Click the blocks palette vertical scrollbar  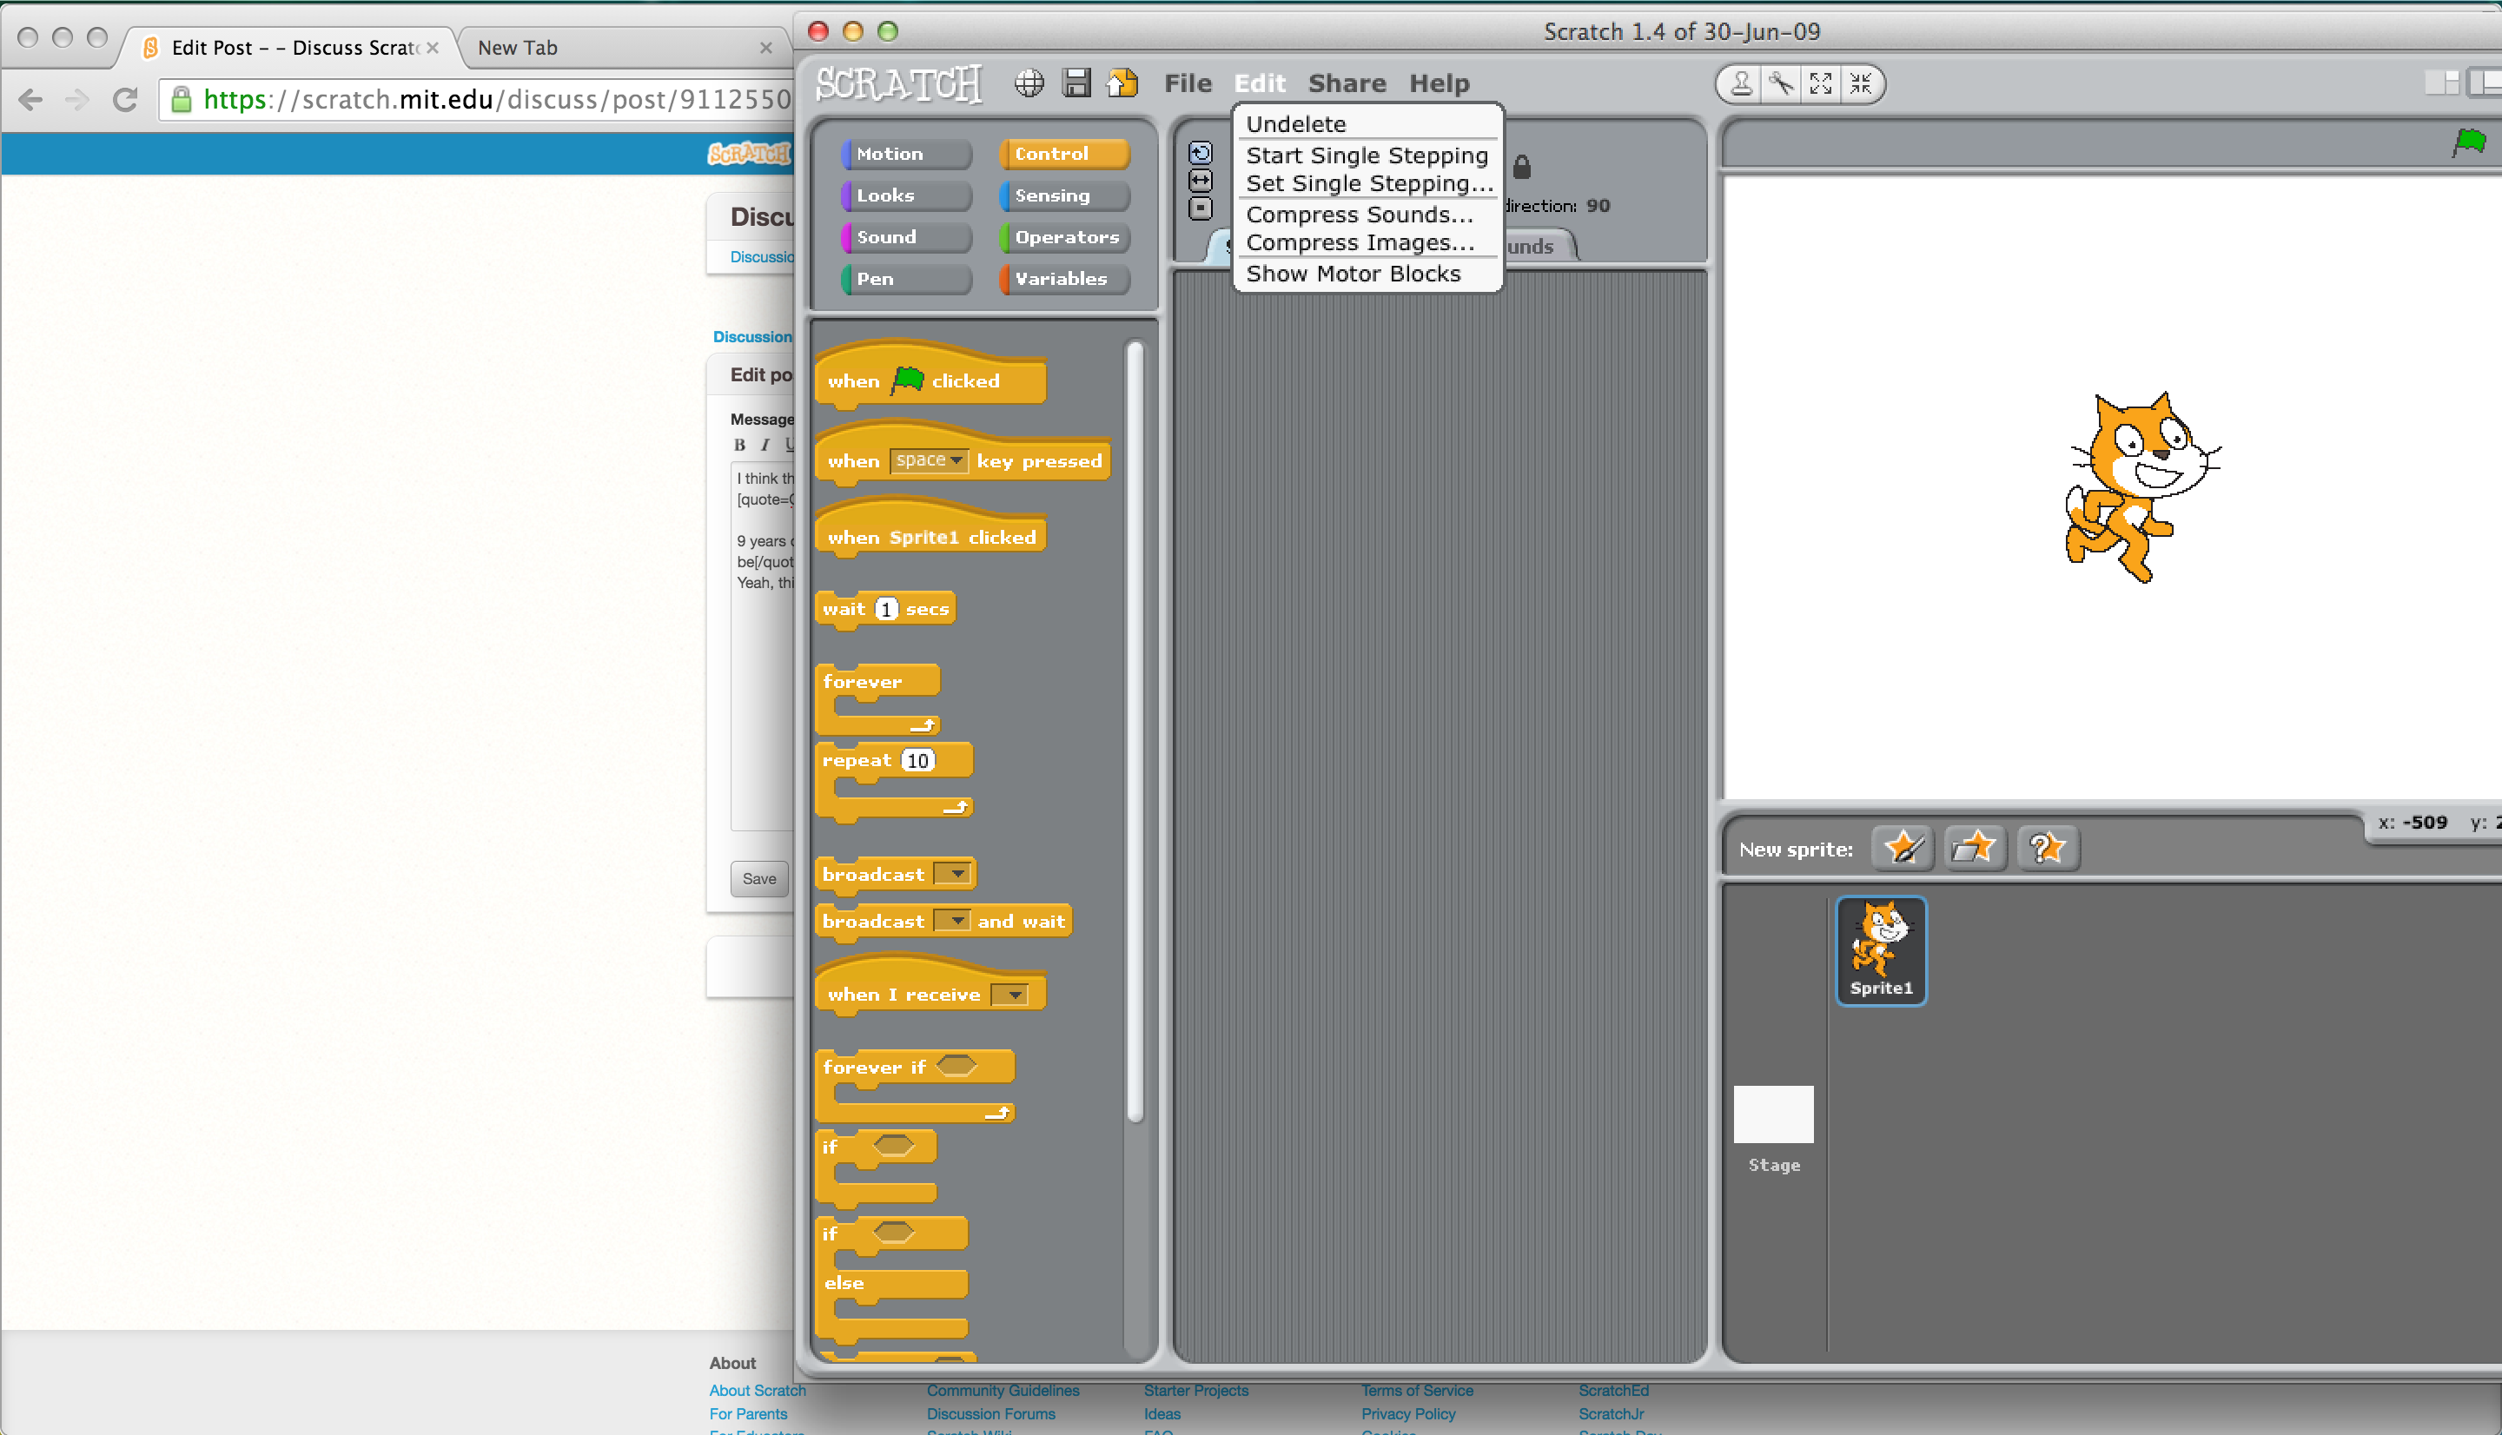(1135, 731)
